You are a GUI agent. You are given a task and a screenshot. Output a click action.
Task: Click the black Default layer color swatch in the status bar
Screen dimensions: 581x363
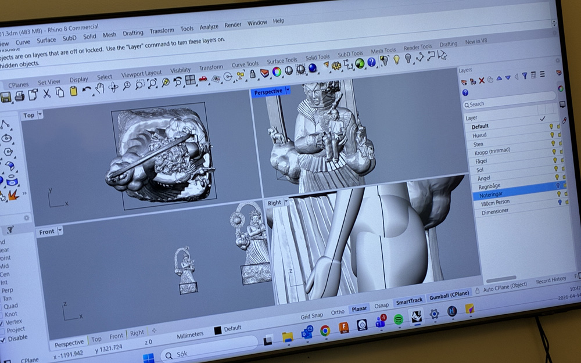click(x=218, y=330)
